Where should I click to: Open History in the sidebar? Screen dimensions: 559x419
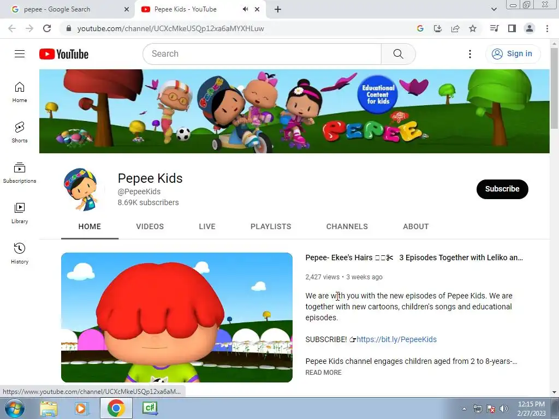coord(20,253)
